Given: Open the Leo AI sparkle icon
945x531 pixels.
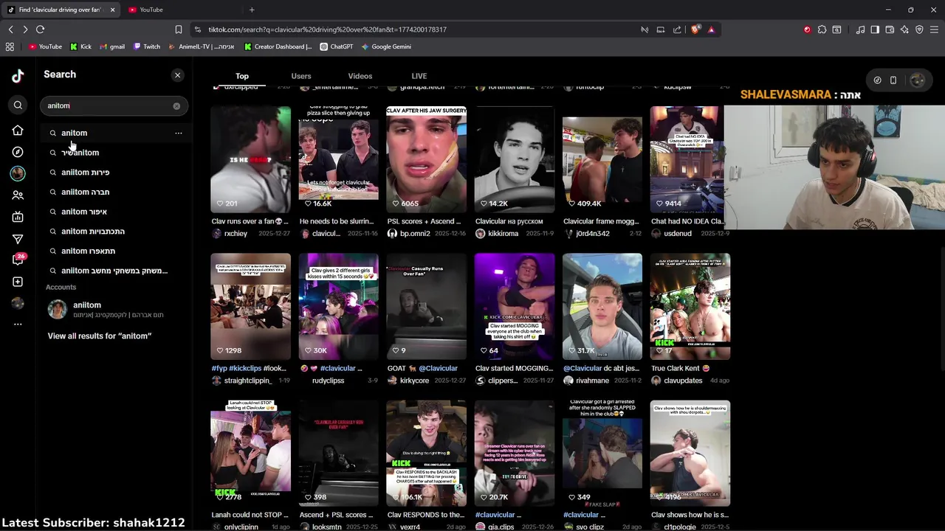Looking at the screenshot, I should point(904,29).
